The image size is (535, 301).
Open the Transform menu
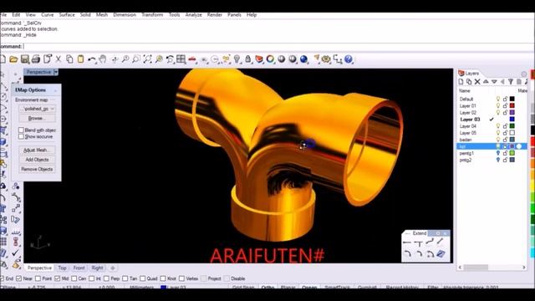pos(152,15)
